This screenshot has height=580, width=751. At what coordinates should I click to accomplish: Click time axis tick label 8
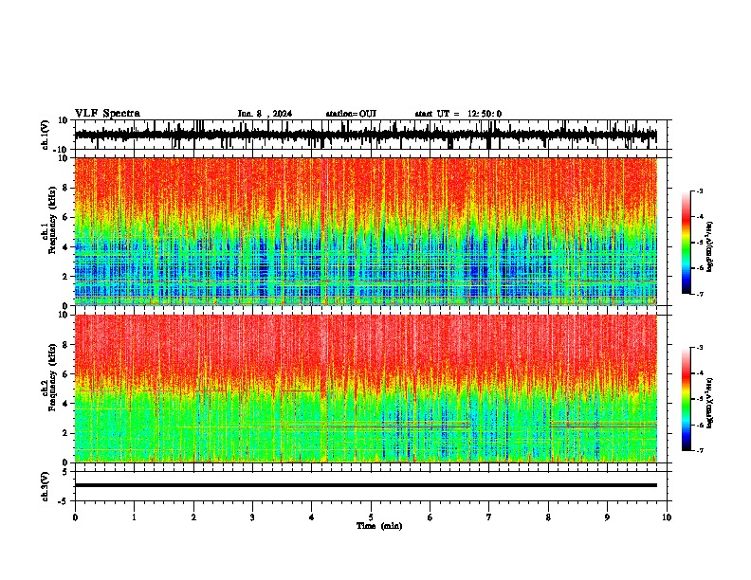(548, 517)
